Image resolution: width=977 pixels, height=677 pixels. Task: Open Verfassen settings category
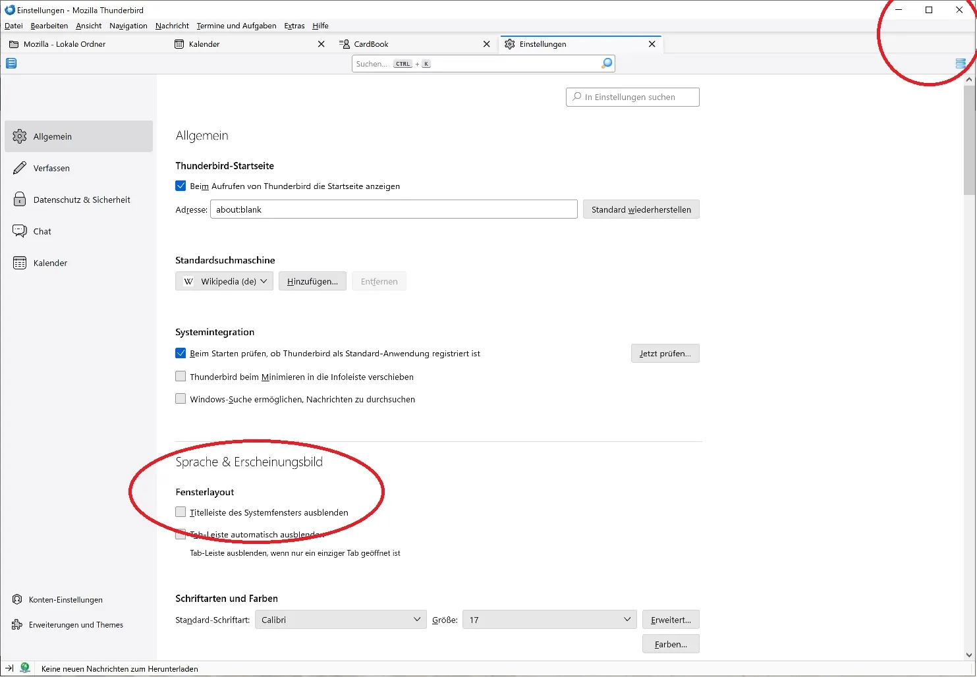click(78, 168)
